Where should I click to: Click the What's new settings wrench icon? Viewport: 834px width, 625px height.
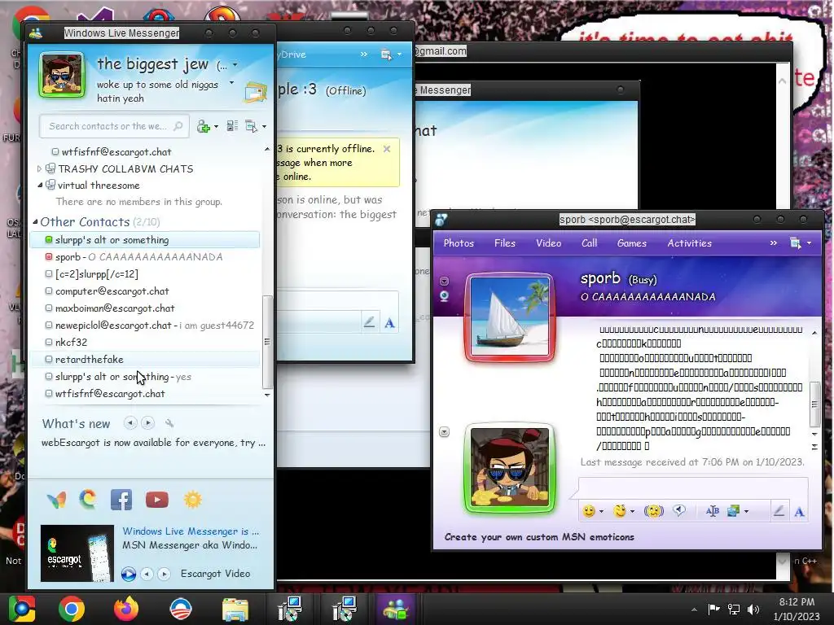(169, 423)
